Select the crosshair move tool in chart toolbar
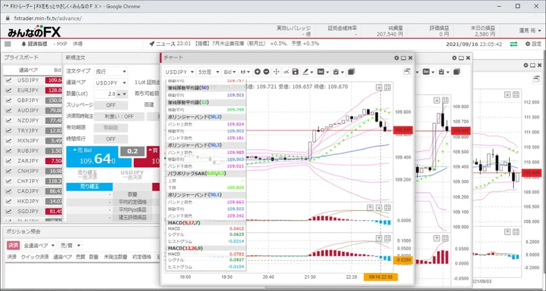546x291 pixels. point(276,71)
